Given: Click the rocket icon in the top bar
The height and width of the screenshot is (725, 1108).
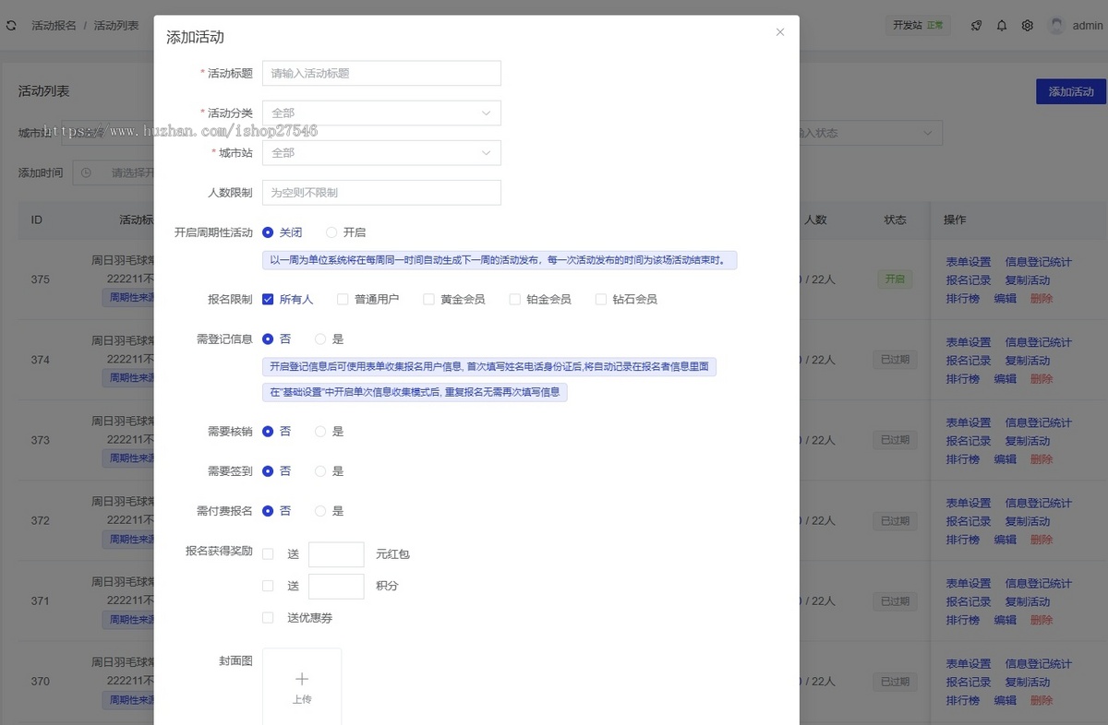Looking at the screenshot, I should pyautogui.click(x=976, y=25).
